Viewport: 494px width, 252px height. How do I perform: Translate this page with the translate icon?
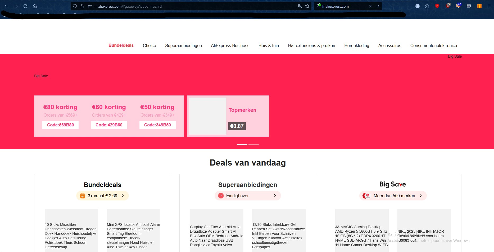[300, 6]
